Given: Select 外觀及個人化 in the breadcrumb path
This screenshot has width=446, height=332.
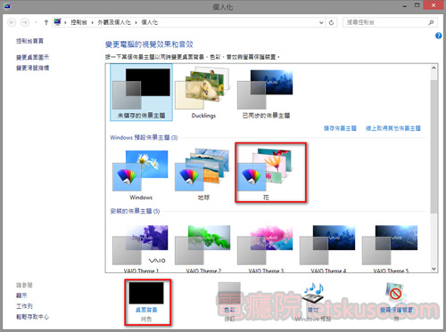Looking at the screenshot, I should coord(114,22).
